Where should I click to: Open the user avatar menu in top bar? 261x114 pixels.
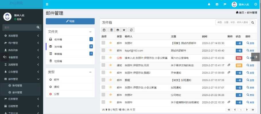(234, 5)
